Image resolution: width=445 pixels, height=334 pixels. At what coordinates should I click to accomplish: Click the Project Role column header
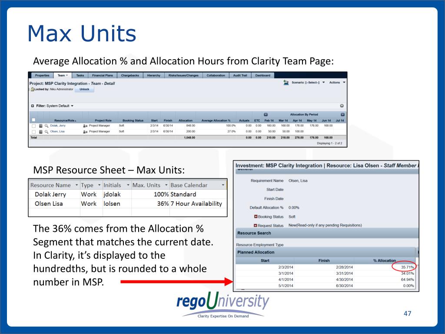click(x=103, y=120)
